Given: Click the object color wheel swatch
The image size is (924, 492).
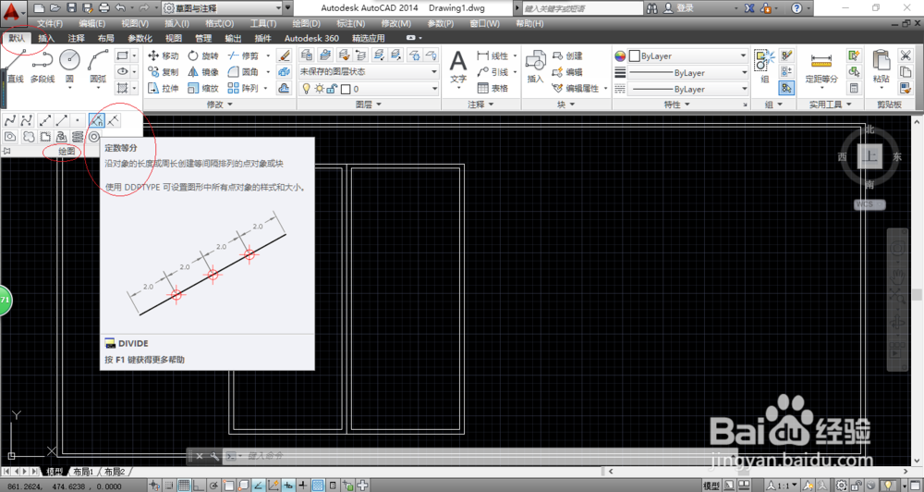Looking at the screenshot, I should (x=620, y=56).
